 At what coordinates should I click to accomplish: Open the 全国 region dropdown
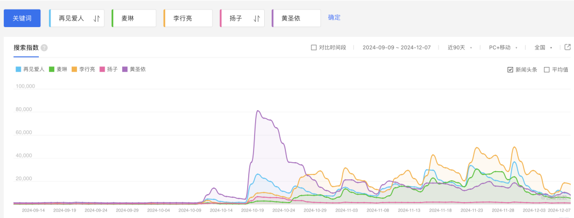click(x=543, y=47)
